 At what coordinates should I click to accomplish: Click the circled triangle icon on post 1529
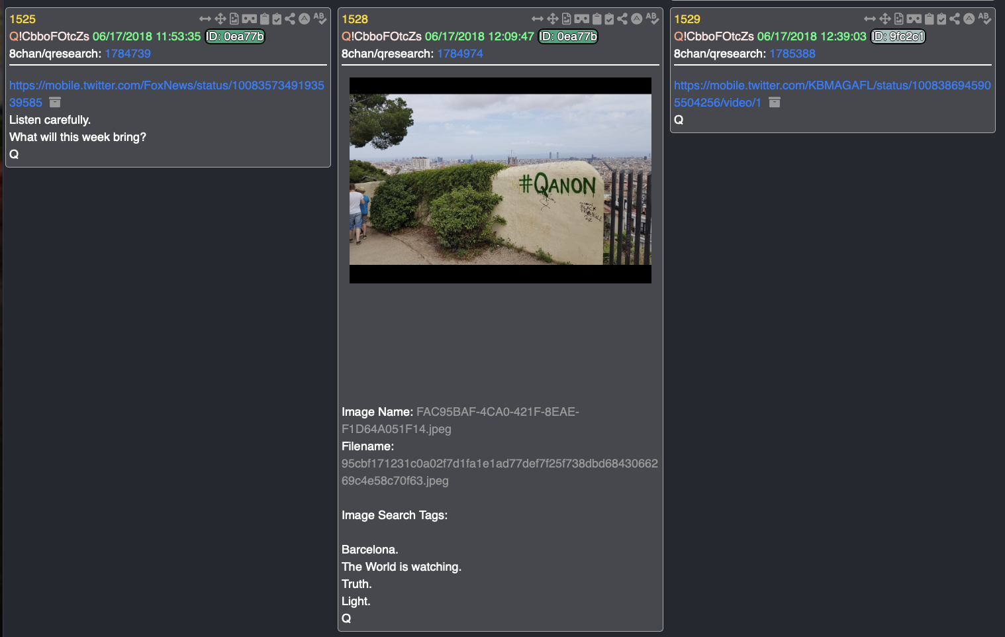969,19
